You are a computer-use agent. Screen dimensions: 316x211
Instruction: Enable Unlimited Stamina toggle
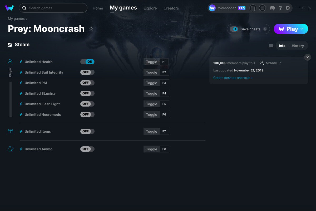tap(87, 93)
